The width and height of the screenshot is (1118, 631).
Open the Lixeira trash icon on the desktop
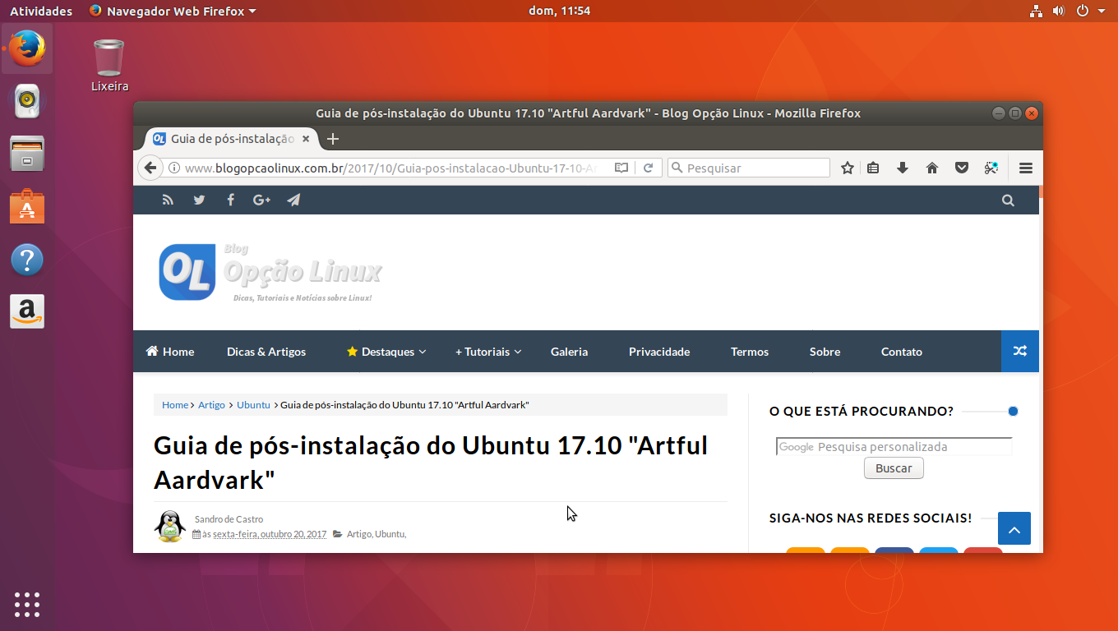tap(109, 65)
